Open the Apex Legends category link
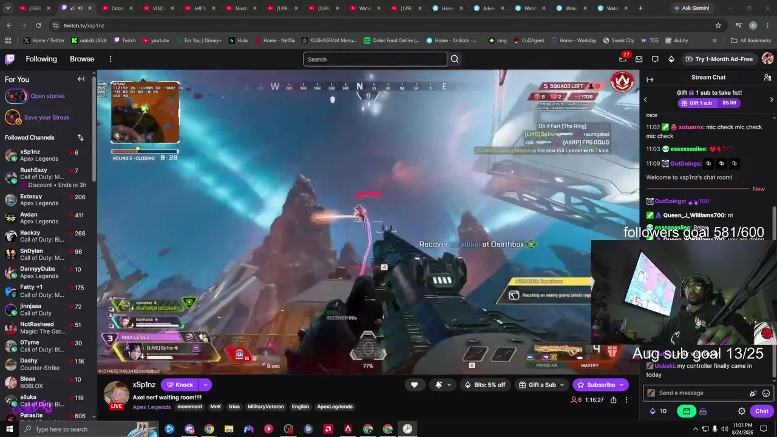This screenshot has width=777, height=437. tap(152, 407)
